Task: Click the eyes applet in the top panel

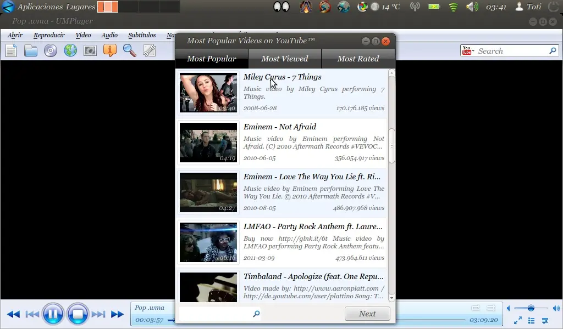Action: pos(281,7)
